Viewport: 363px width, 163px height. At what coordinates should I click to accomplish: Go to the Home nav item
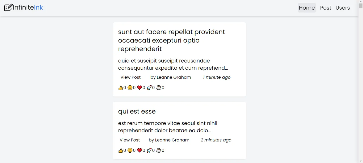[307, 8]
